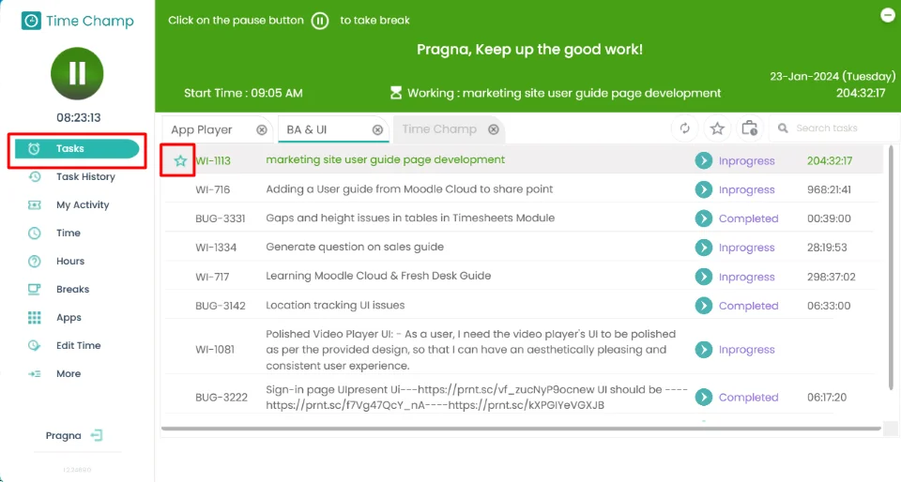901x482 pixels.
Task: Click the arrow button for WI-1334
Action: (x=703, y=248)
